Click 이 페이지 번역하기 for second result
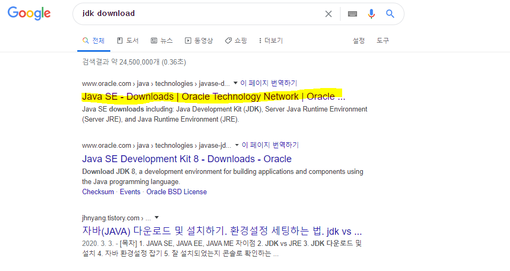The width and height of the screenshot is (510, 271). pos(270,145)
